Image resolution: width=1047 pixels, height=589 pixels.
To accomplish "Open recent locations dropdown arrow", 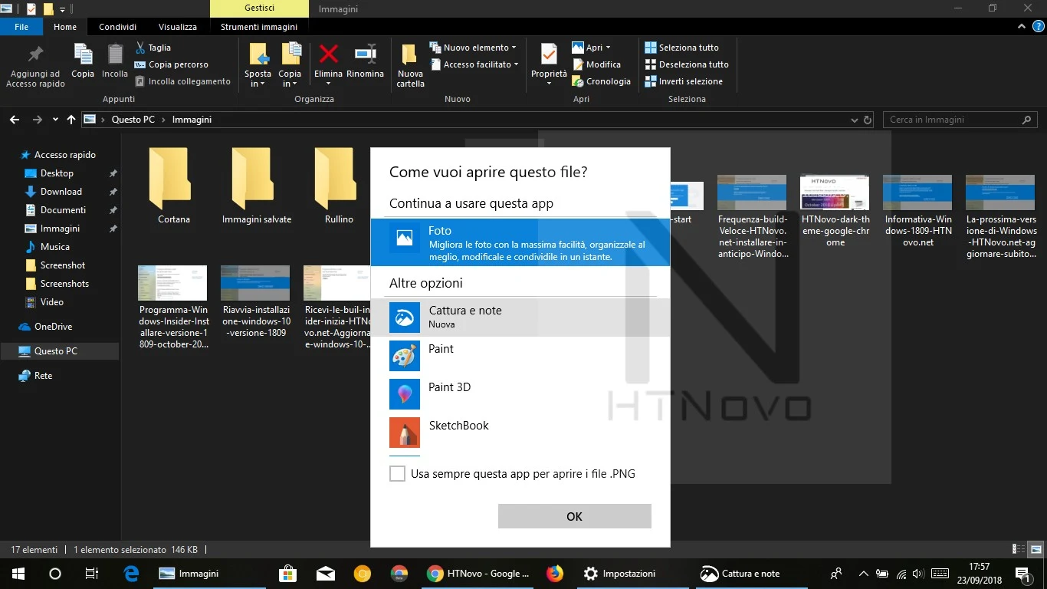I will (55, 120).
